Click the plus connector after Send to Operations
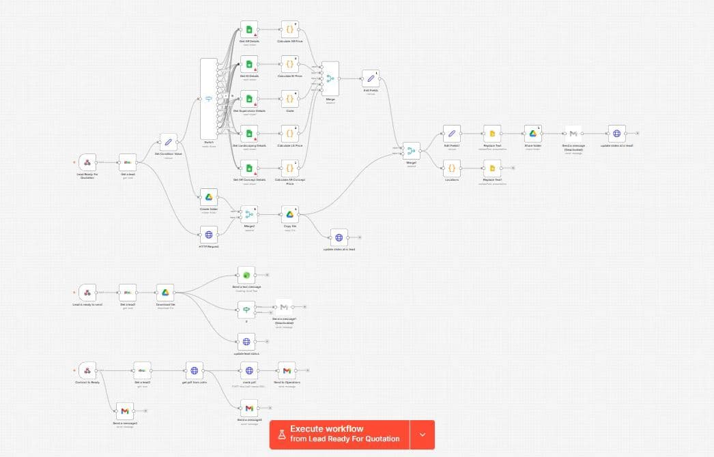This screenshot has height=457, width=714. point(308,370)
